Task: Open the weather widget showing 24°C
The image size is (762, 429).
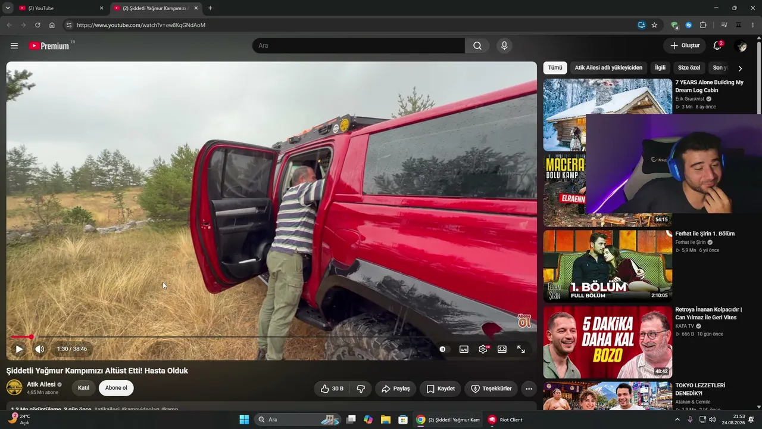Action: click(x=20, y=419)
